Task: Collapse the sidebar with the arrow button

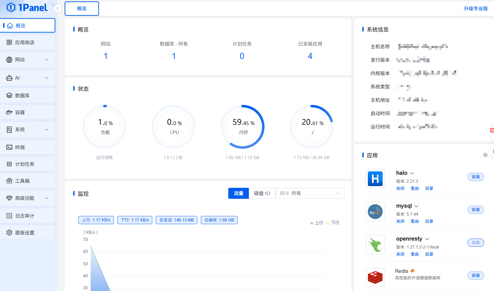Action: 58,8
